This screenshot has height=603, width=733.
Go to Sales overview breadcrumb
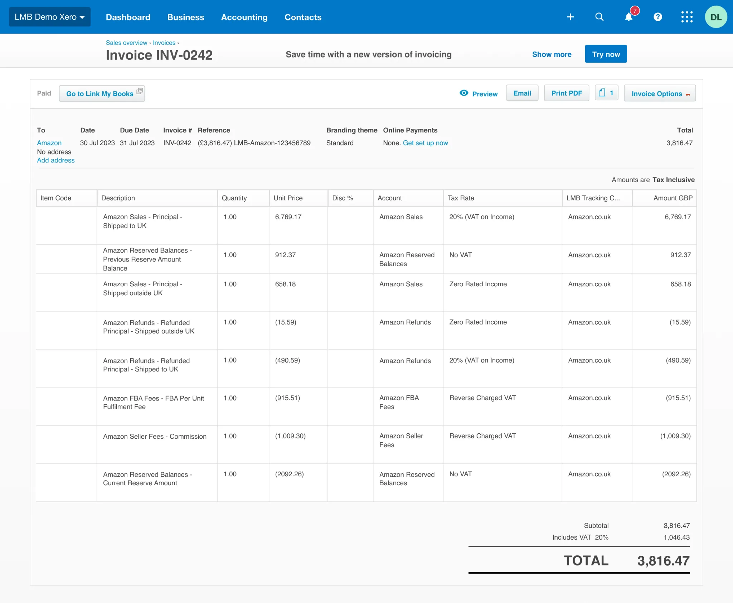tap(126, 43)
